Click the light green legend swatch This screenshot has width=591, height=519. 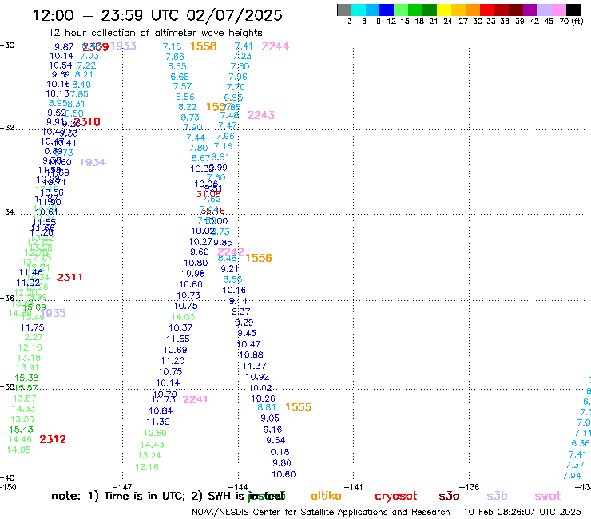click(402, 10)
